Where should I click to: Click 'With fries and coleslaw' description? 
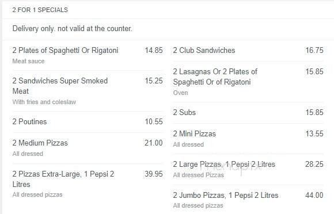click(x=44, y=102)
